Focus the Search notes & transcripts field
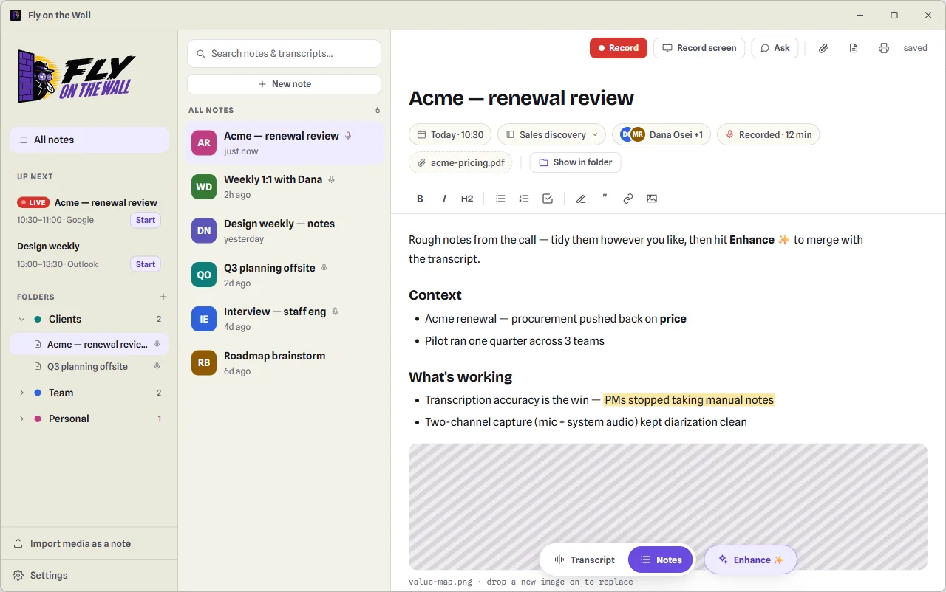This screenshot has width=946, height=592. (284, 53)
